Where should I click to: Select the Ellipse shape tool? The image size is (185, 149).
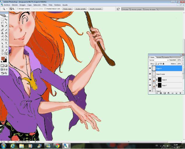6,47
